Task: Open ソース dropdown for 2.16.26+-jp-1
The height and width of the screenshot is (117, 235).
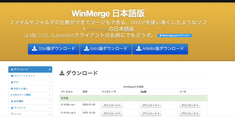Action: (x=190, y=105)
